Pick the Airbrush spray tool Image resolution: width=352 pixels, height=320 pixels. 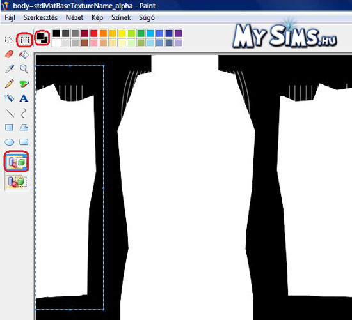[10, 98]
